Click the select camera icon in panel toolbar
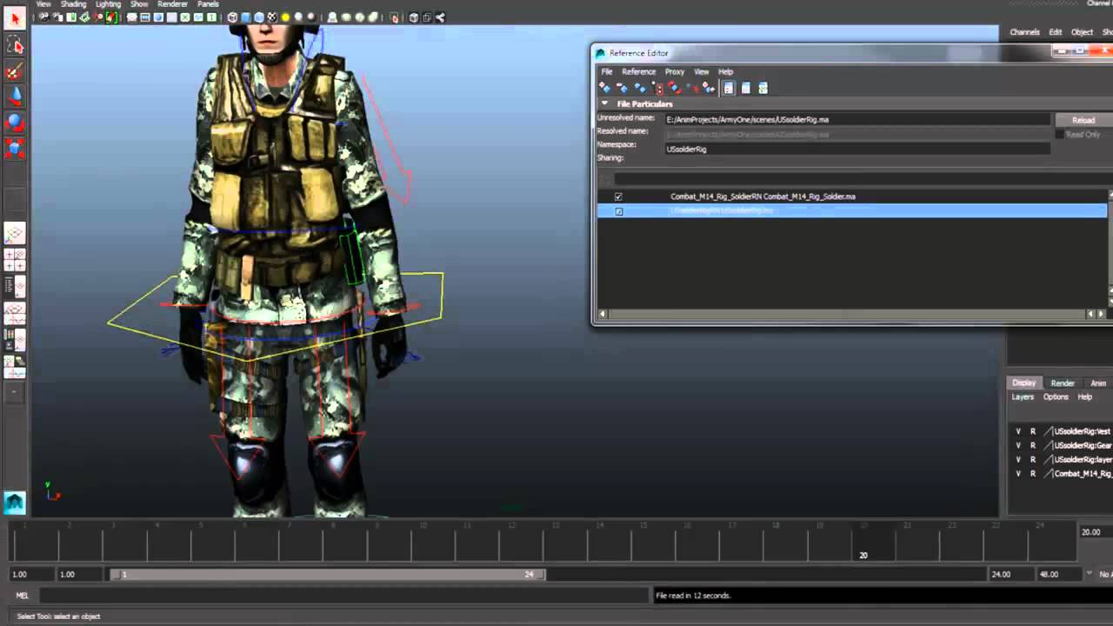Screen dimensions: 1113x626 point(44,17)
